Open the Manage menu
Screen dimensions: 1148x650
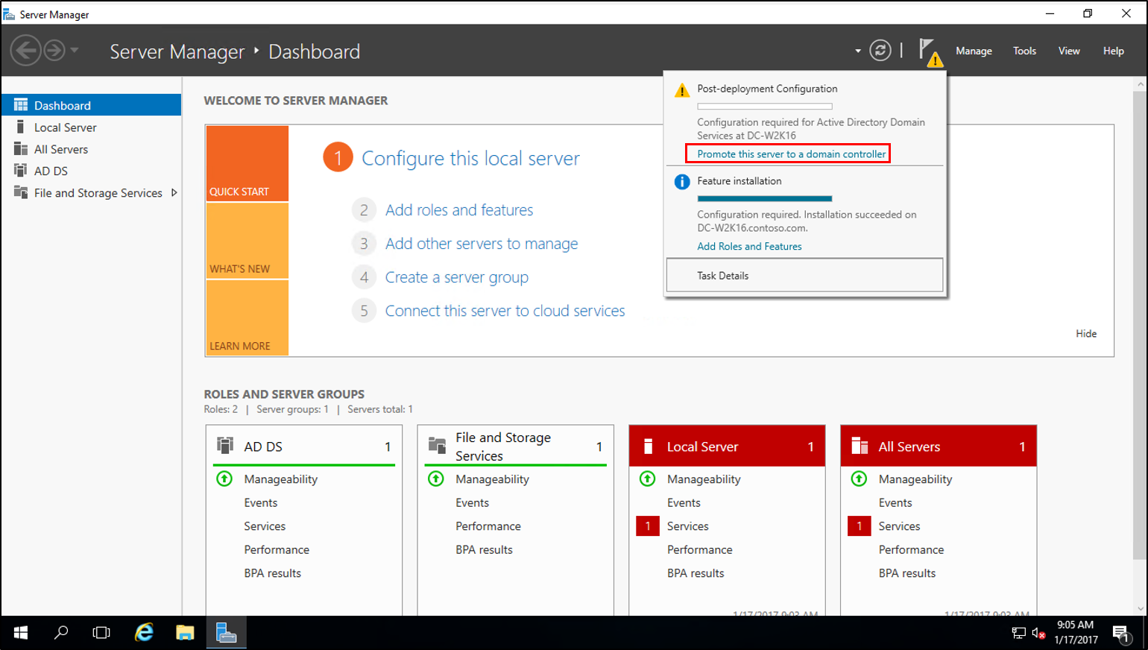click(x=974, y=51)
